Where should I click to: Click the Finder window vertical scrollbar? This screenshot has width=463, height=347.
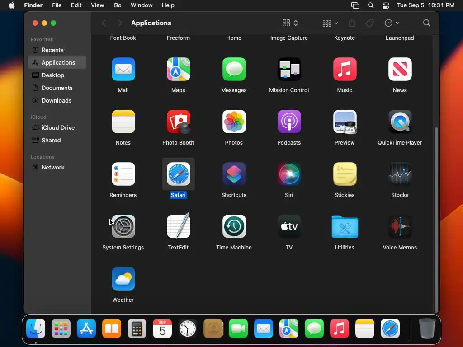(x=436, y=220)
